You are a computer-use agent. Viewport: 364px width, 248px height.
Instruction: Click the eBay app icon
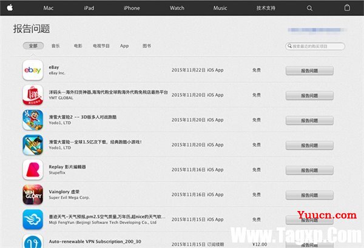[x=33, y=70]
